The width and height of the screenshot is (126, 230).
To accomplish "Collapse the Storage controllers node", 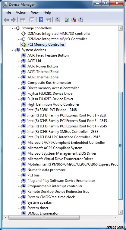I will [x=12, y=28].
